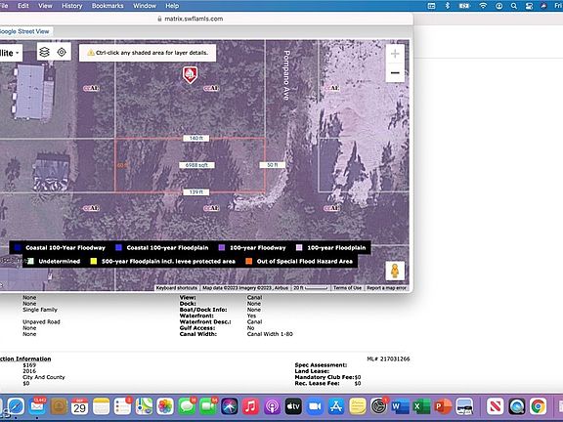Open Safari from the dock
This screenshot has width=563, height=422.
16,406
